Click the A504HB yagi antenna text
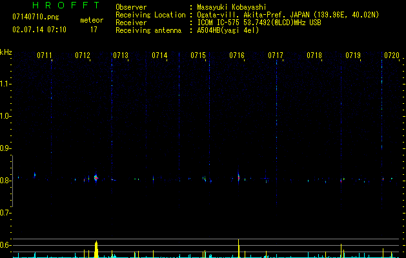 (x=228, y=30)
